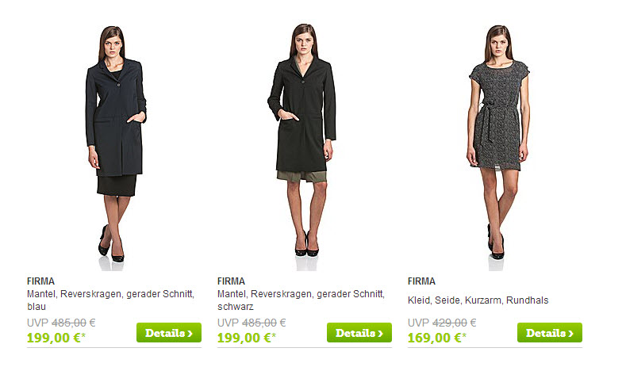Open the grey silk dress product image
Image resolution: width=626 pixels, height=367 pixels.
coord(497,147)
